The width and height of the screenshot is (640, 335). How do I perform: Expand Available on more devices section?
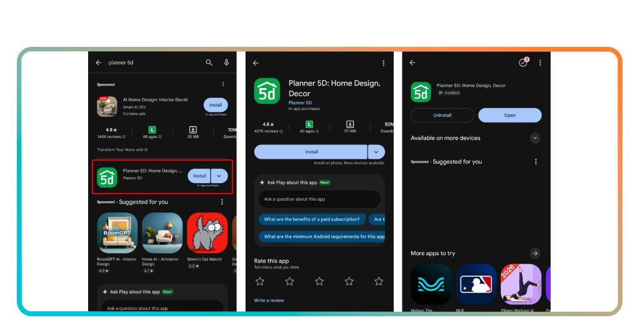click(534, 137)
